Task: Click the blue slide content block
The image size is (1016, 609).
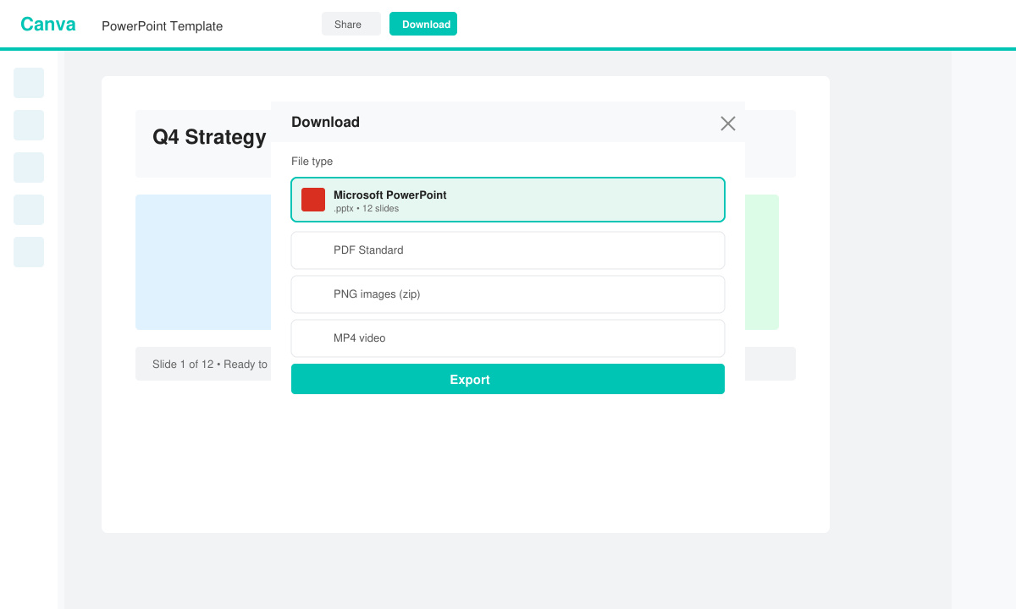Action: (x=203, y=262)
